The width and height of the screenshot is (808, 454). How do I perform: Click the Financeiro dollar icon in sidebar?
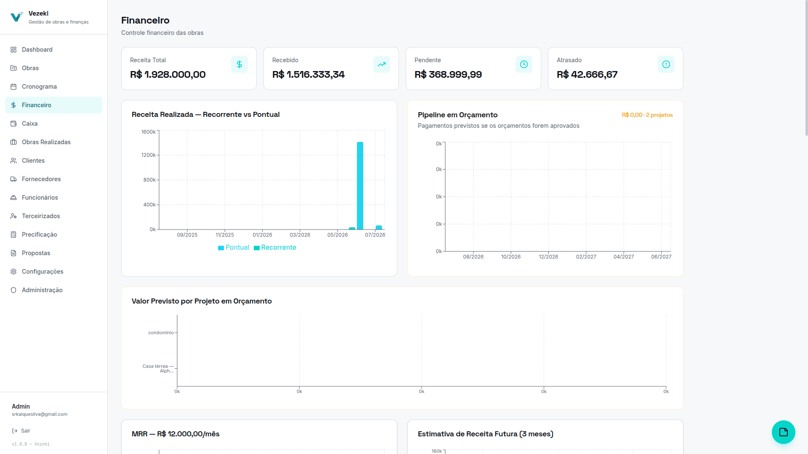13,105
